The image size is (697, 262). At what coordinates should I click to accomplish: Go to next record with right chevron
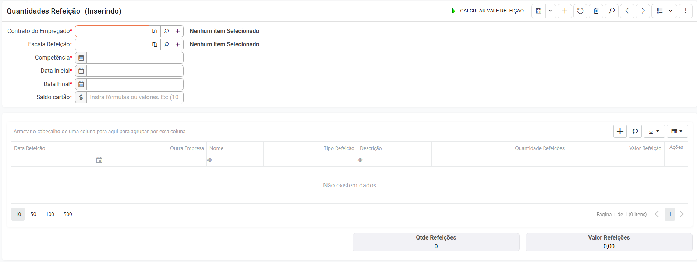tap(643, 11)
